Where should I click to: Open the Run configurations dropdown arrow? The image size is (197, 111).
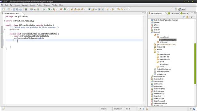point(51,9)
